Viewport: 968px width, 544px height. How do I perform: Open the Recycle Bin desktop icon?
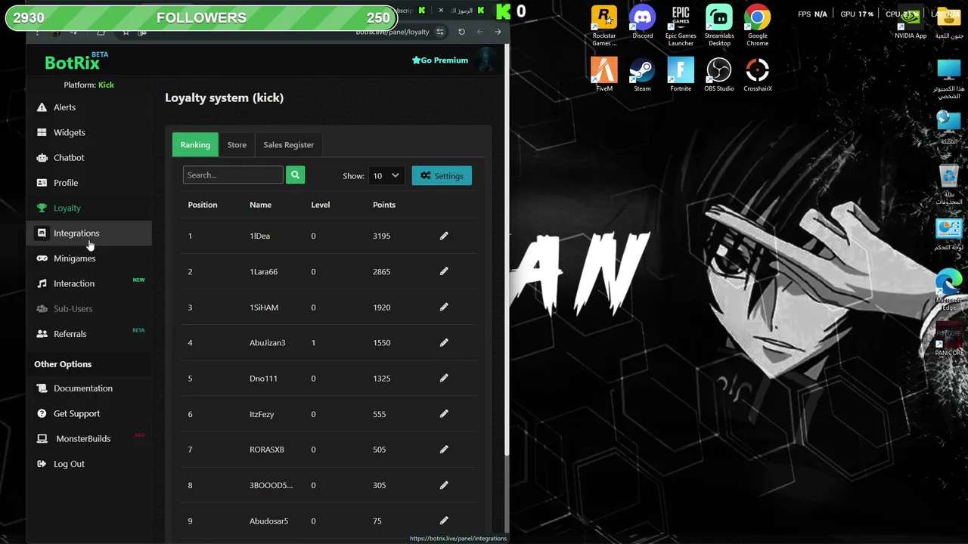click(948, 185)
